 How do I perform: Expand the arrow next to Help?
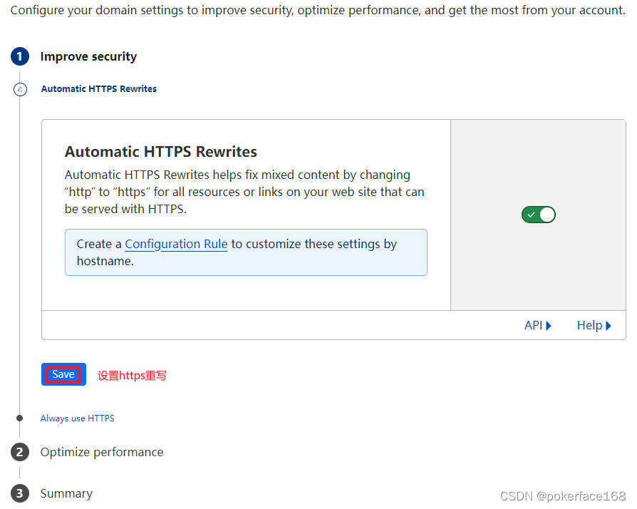point(608,326)
